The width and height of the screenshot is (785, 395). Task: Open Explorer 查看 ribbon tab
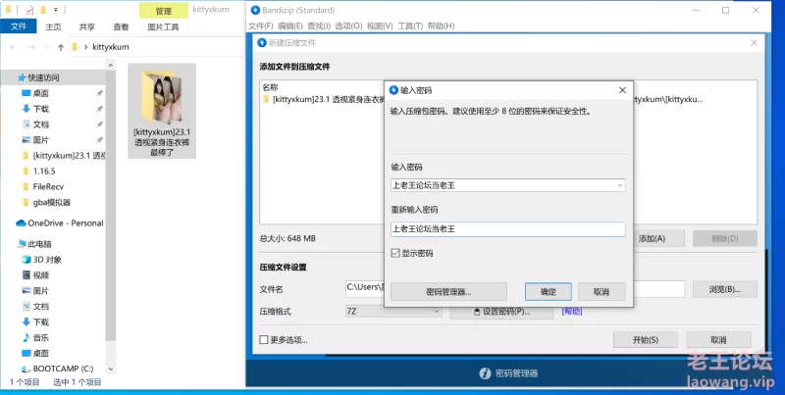[x=121, y=27]
